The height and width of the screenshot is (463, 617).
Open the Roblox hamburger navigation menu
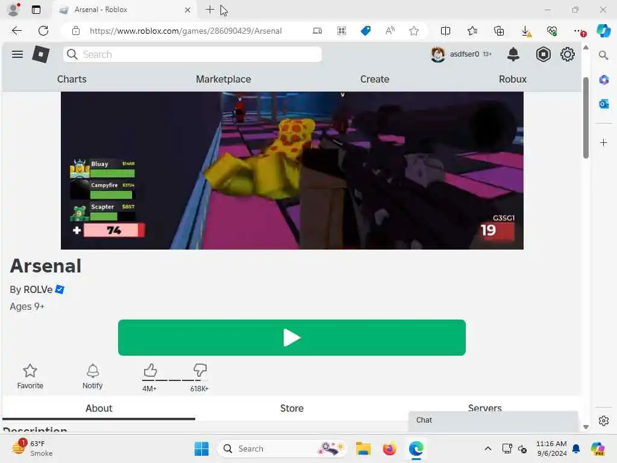(17, 54)
